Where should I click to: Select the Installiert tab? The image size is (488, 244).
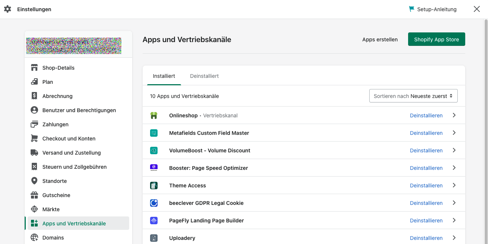coord(164,76)
